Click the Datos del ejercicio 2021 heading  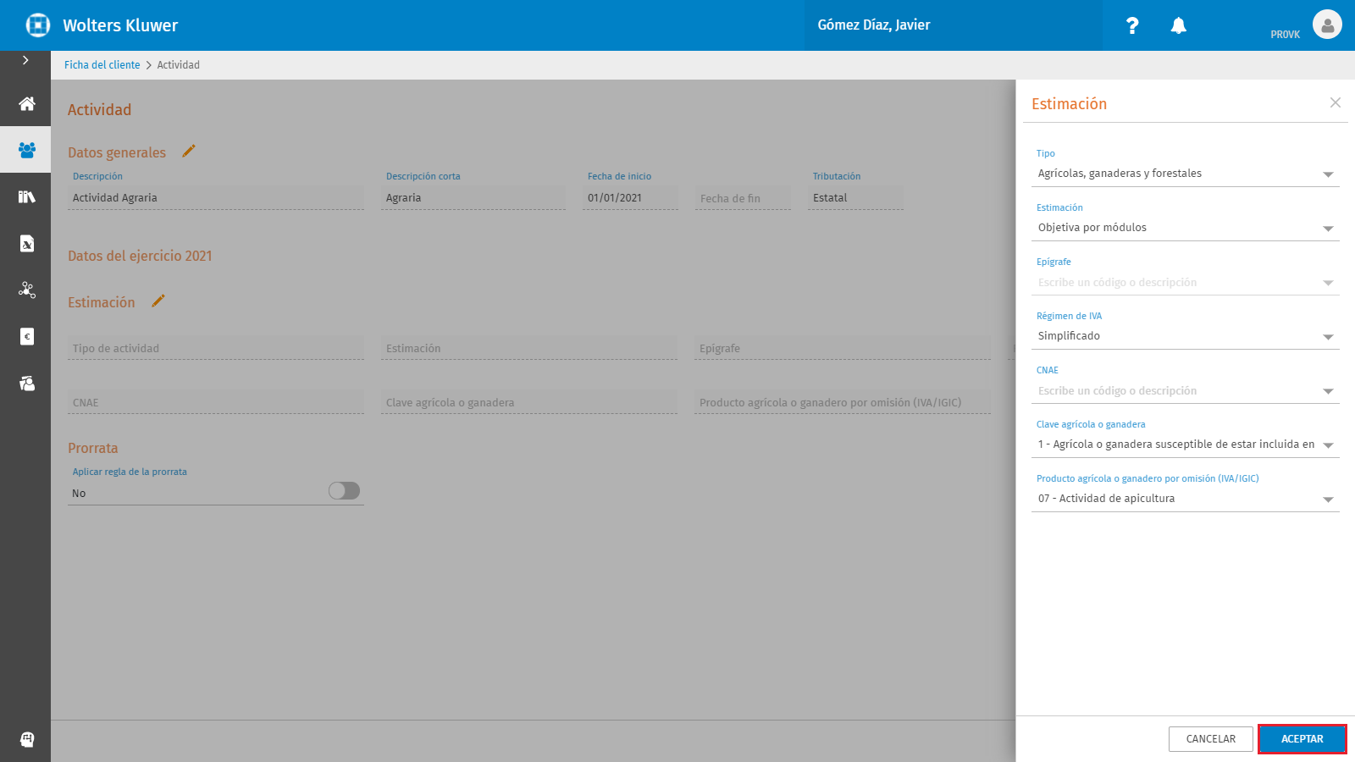point(140,256)
